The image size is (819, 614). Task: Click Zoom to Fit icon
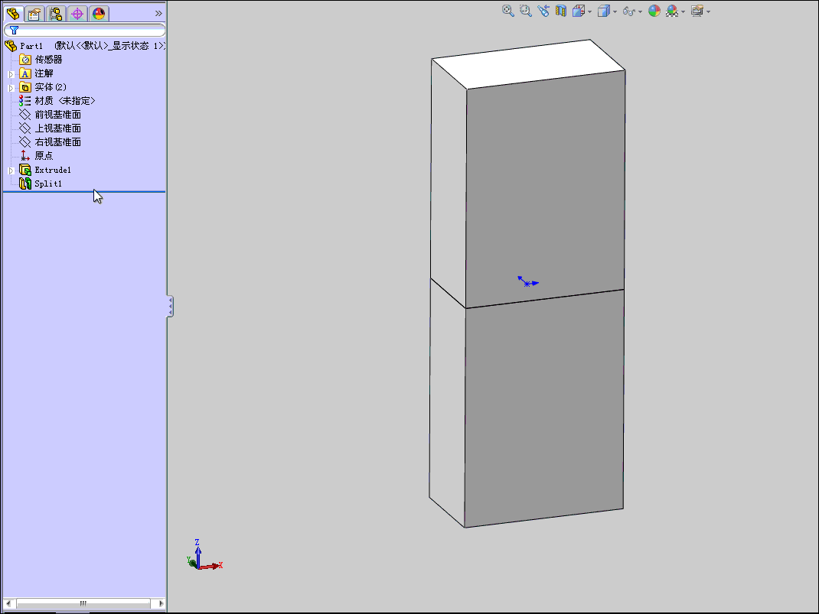click(x=507, y=11)
